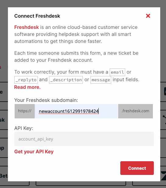The height and width of the screenshot is (188, 166).
Task: Select the email code tag
Action: (117, 72)
